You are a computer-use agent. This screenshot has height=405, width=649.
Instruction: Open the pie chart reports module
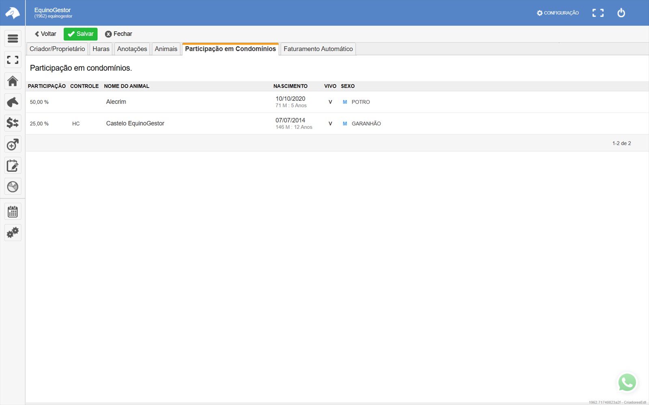tap(13, 187)
